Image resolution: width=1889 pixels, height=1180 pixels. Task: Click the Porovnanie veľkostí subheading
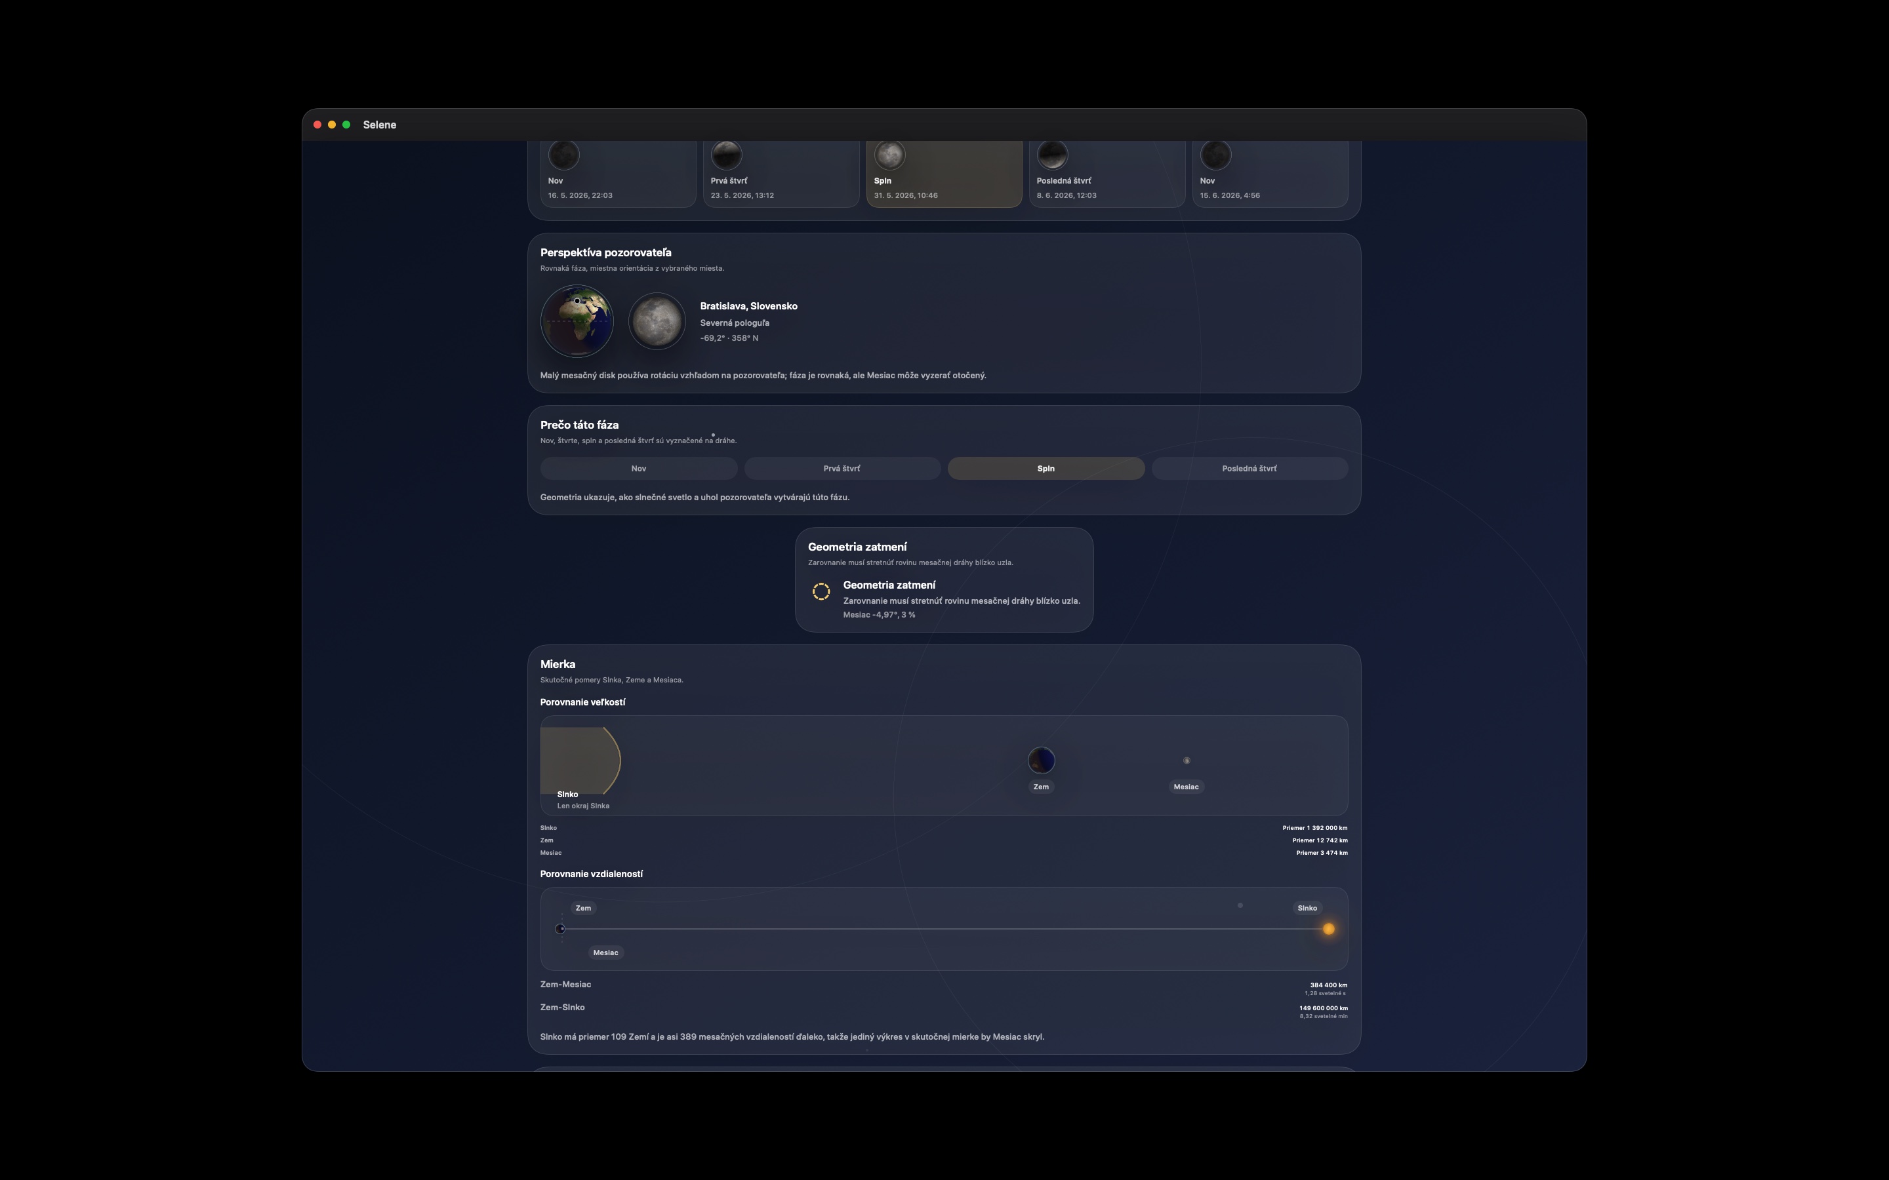pos(582,702)
